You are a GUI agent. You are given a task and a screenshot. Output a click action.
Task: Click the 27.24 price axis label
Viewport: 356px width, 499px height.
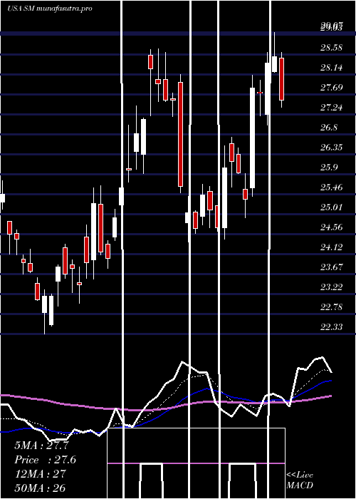pos(331,108)
